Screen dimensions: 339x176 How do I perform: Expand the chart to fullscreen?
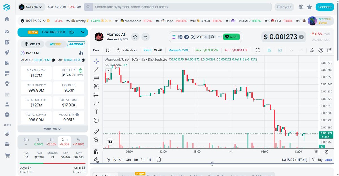[257, 50]
